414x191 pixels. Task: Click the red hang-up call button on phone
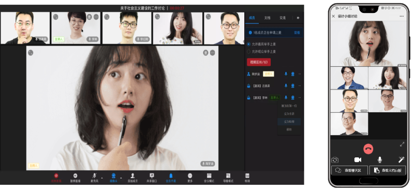368,149
